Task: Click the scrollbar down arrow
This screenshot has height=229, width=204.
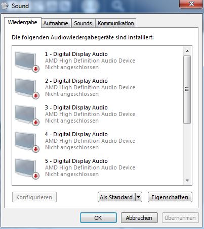Action: point(187,181)
